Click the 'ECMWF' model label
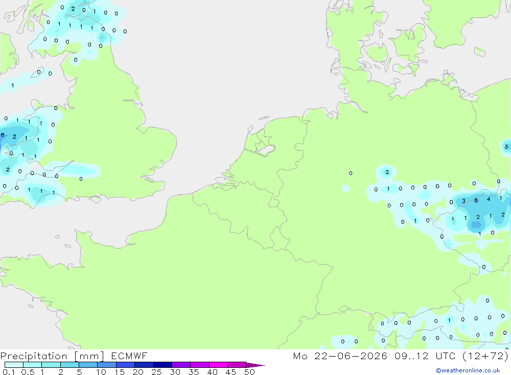The image size is (511, 375). click(129, 356)
